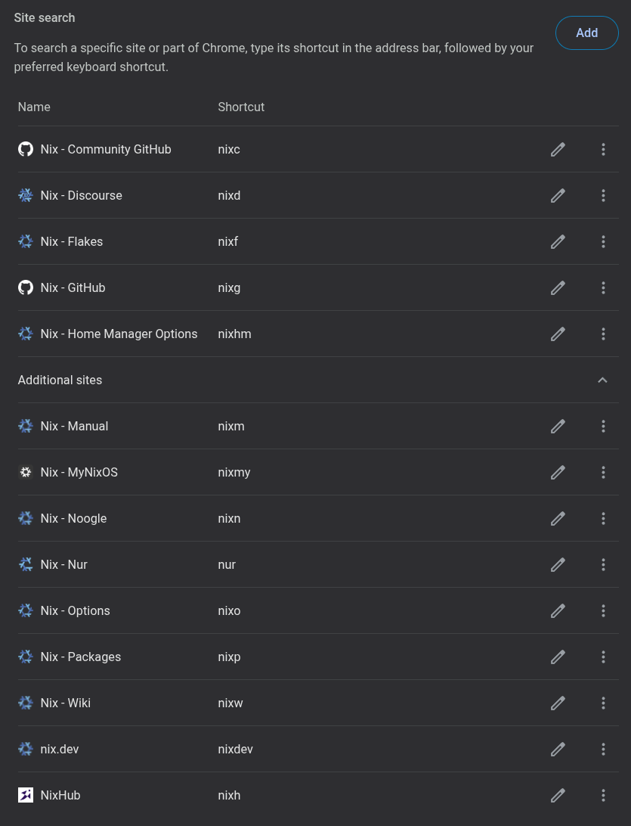This screenshot has width=631, height=826.
Task: Select the Nix - Manual row name
Action: [74, 426]
